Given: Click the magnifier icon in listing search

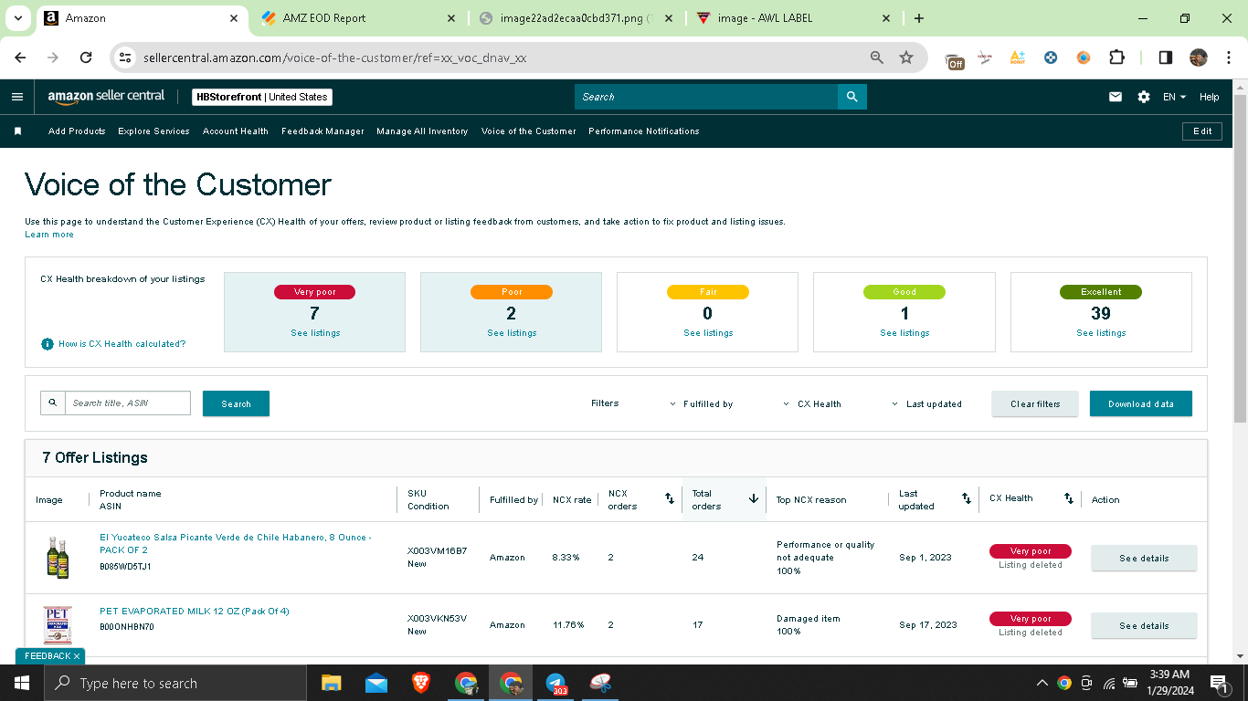Looking at the screenshot, I should tap(53, 403).
